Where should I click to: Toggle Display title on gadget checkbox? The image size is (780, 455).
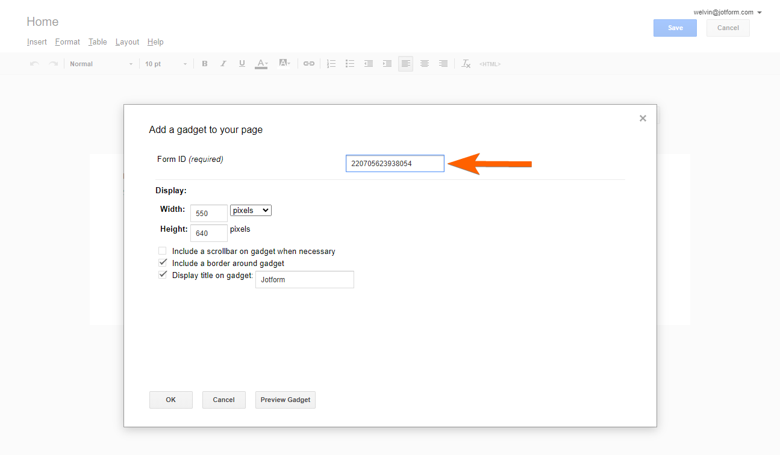pos(163,275)
